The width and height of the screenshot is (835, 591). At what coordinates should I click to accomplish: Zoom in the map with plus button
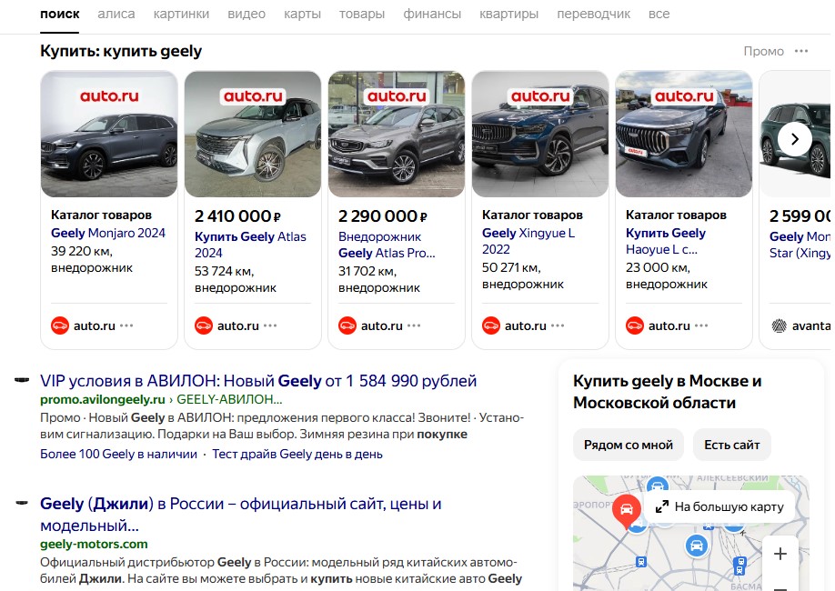click(780, 554)
